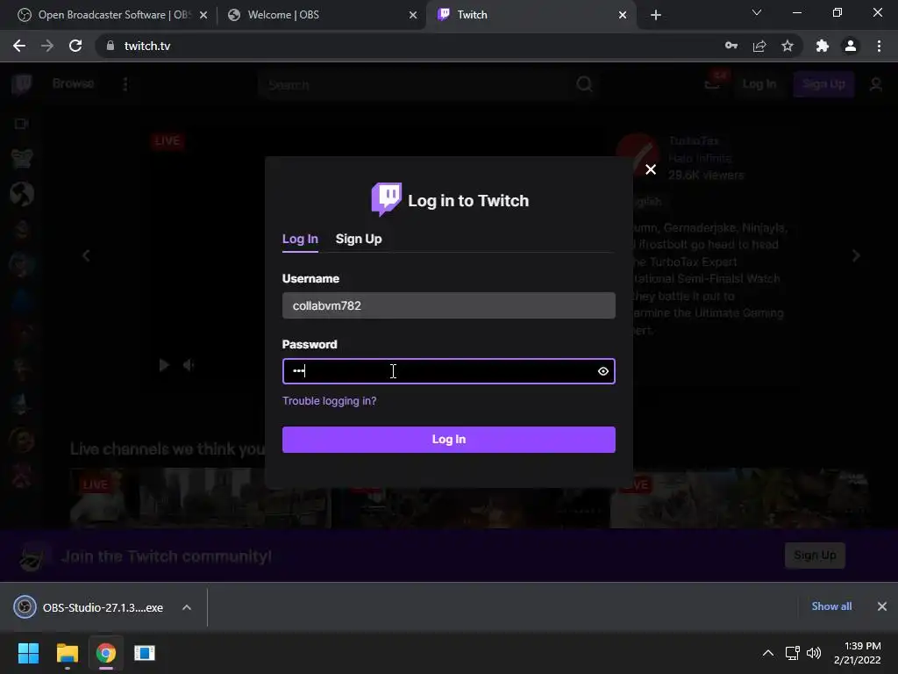
Task: Click Chrome icon on taskbar
Action: click(106, 653)
